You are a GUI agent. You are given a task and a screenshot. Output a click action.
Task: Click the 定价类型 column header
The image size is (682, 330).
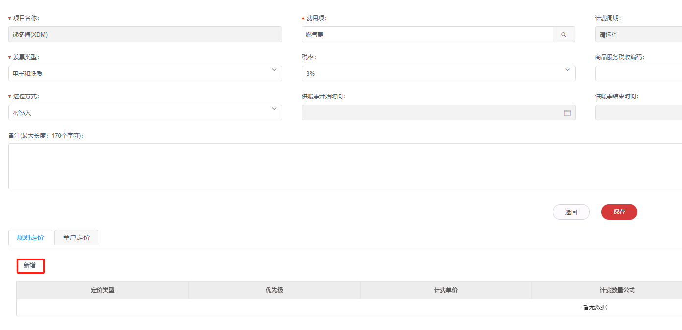point(102,290)
